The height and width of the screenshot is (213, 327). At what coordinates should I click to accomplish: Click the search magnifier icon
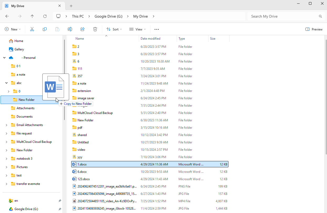tap(320, 16)
